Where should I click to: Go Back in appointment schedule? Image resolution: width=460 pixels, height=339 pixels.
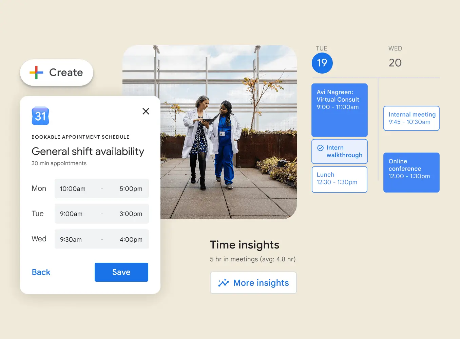[41, 272]
